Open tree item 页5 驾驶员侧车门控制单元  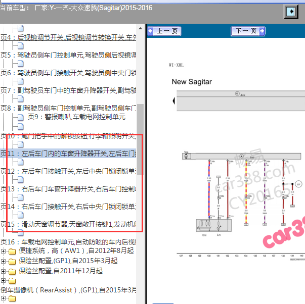(x=68, y=55)
